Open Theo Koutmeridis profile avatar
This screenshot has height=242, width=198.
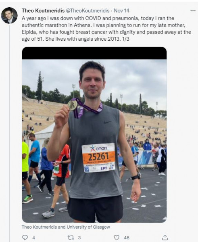[9, 15]
